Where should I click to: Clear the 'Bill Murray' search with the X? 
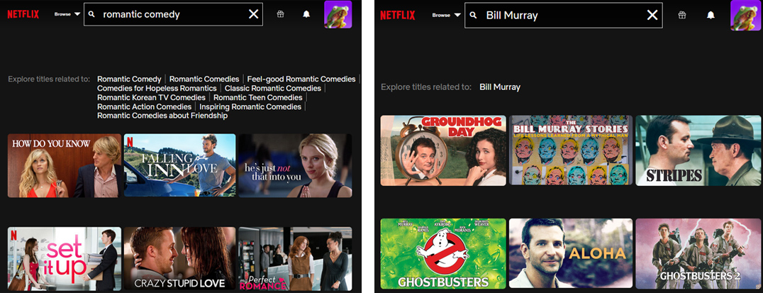(x=652, y=15)
